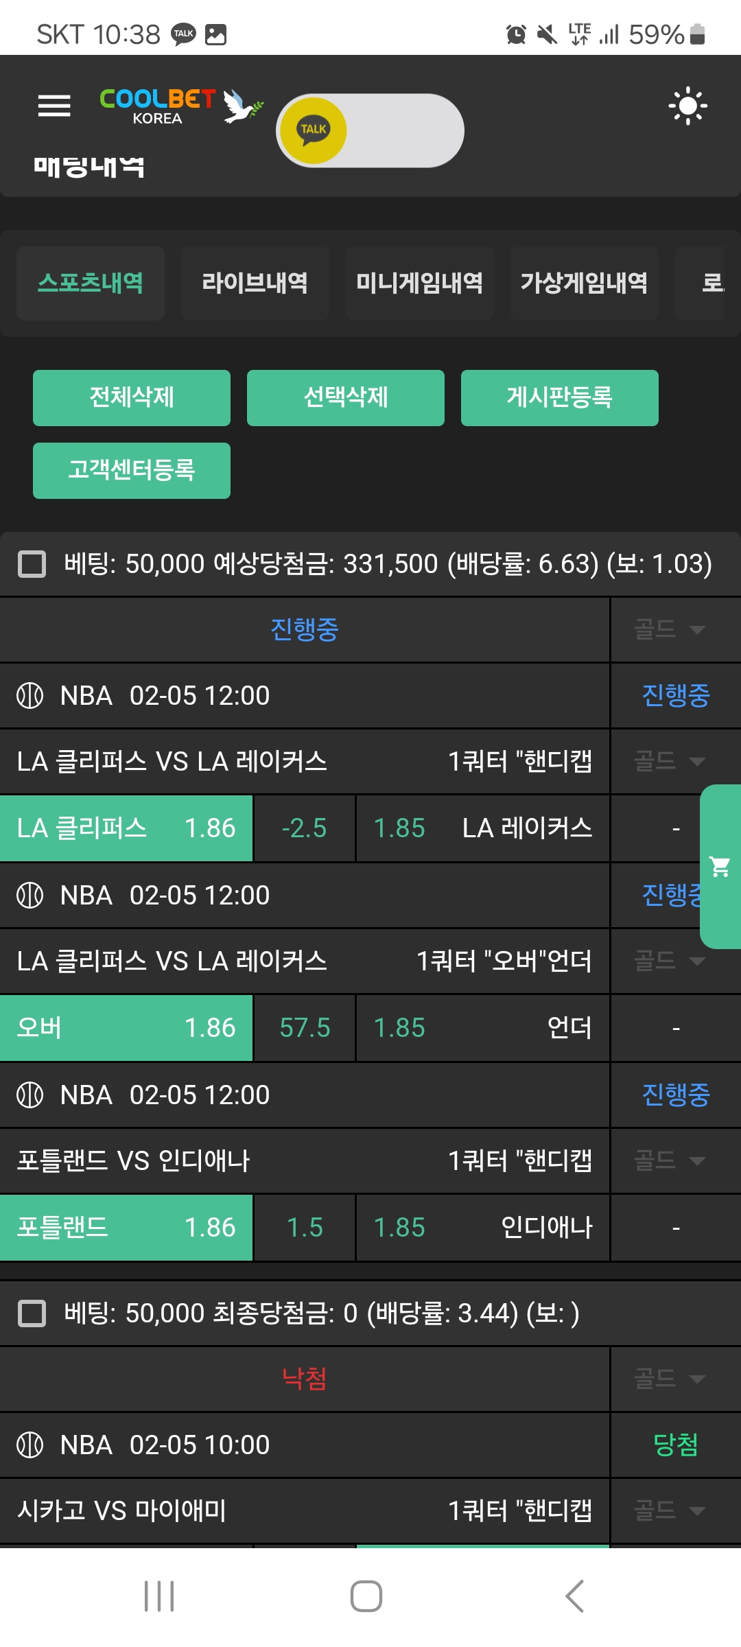Check the 331,500 expected-win bet checkbox
The height and width of the screenshot is (1647, 741).
(32, 564)
